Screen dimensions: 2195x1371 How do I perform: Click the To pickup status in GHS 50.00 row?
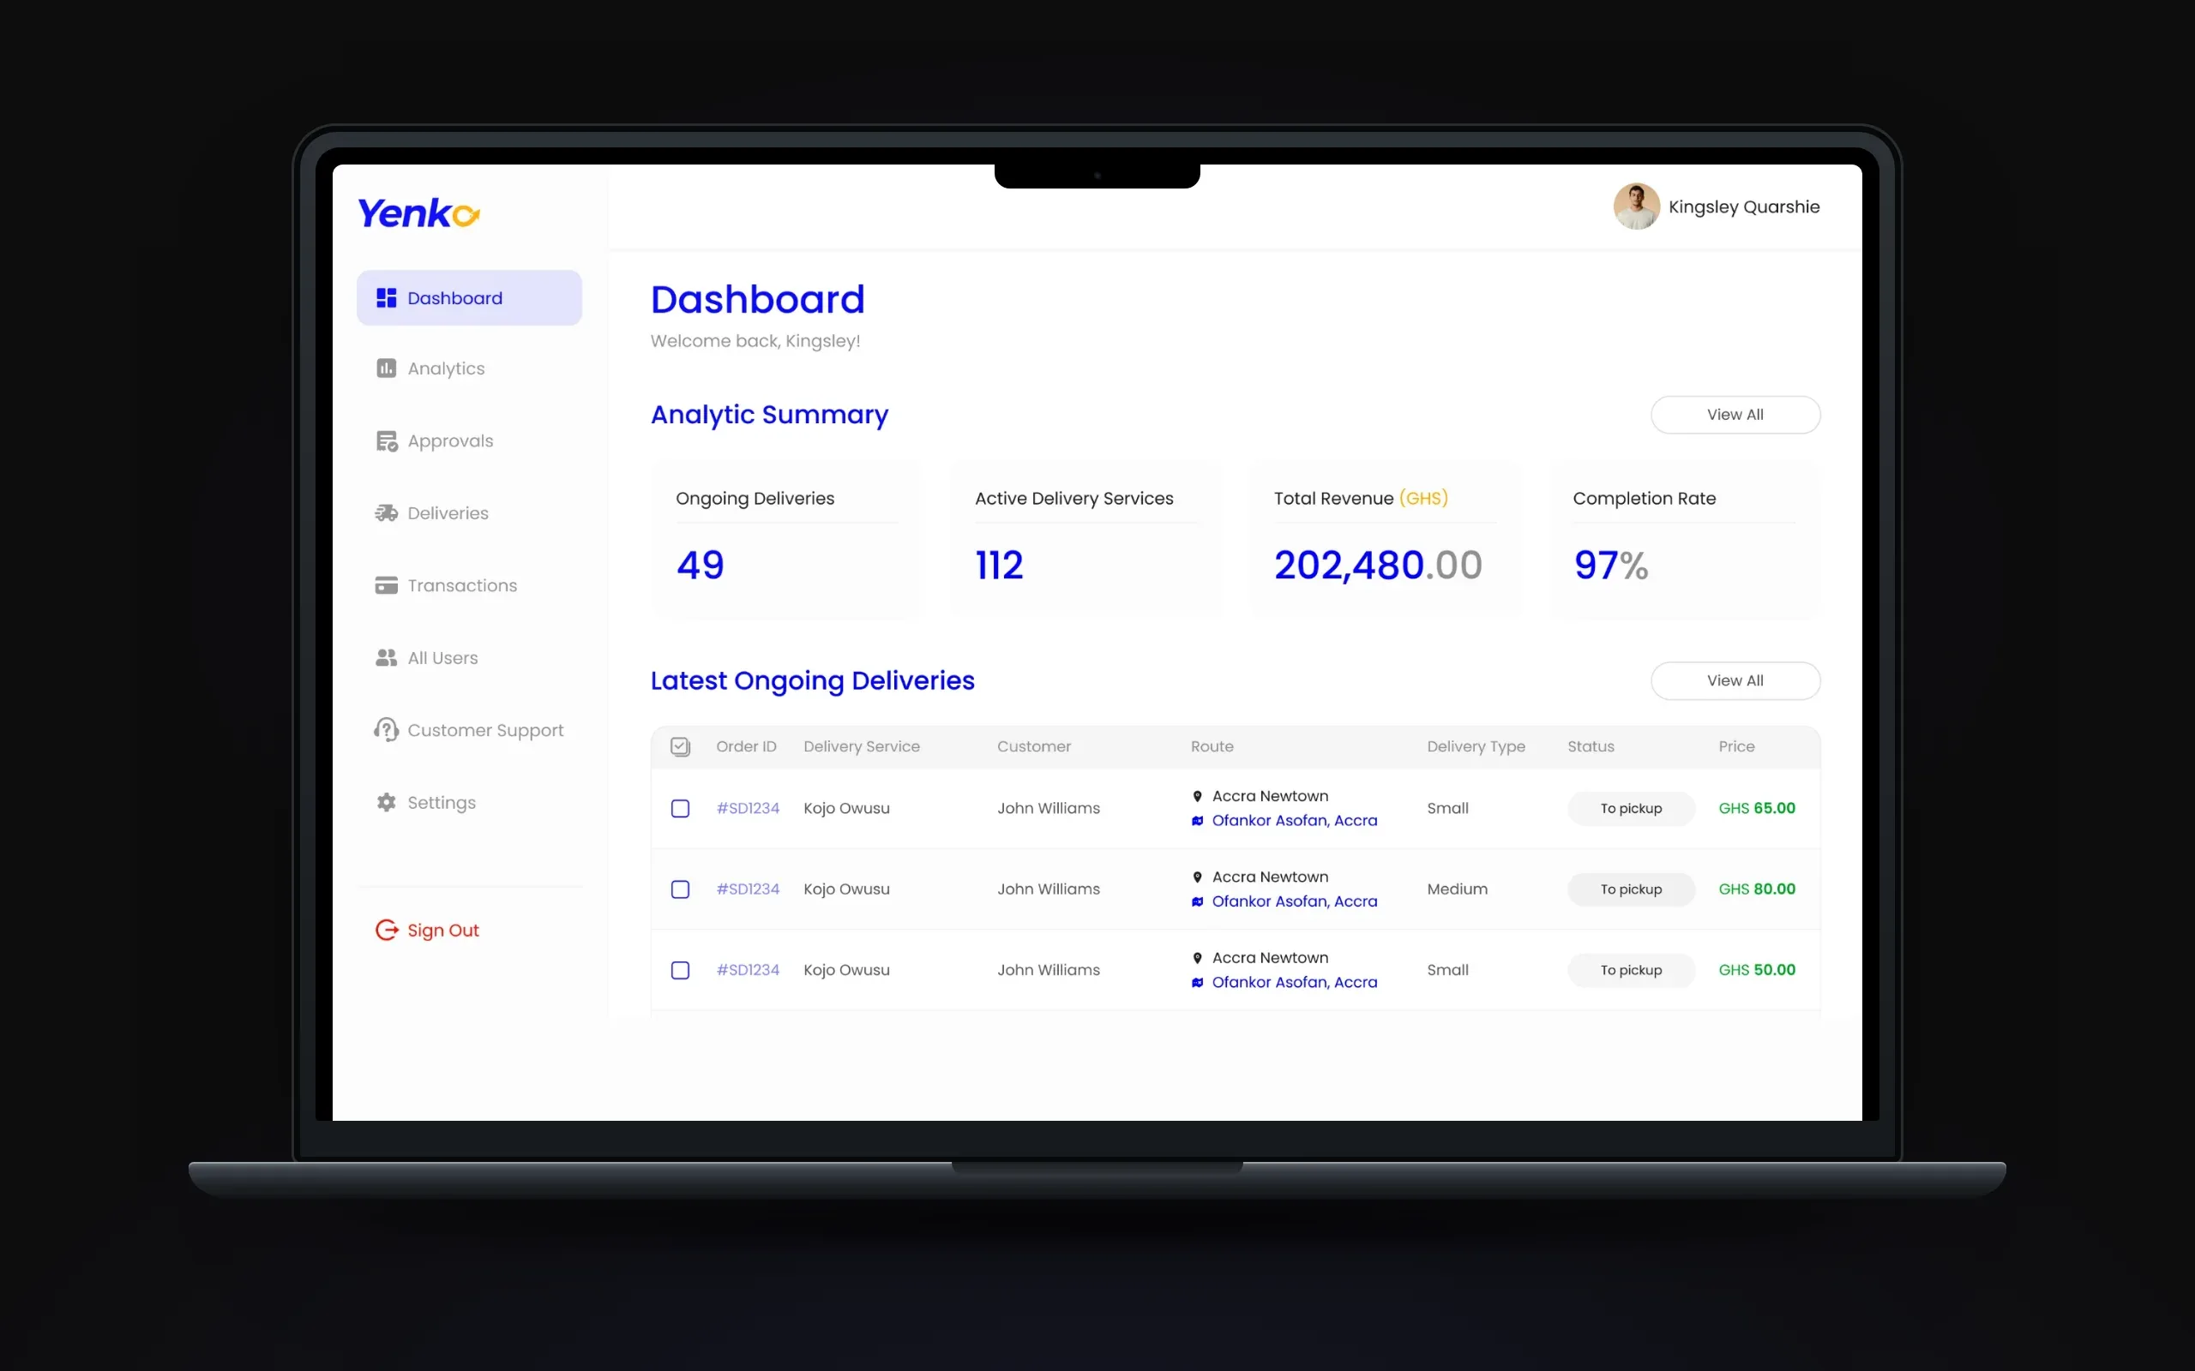click(1631, 969)
